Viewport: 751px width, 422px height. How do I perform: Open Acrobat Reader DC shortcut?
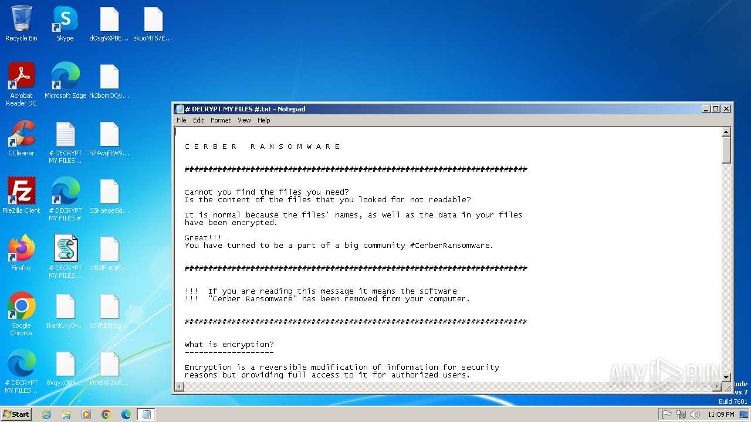(x=21, y=84)
